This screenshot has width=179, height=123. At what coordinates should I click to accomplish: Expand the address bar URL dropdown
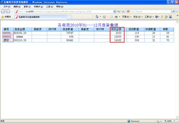(115, 12)
